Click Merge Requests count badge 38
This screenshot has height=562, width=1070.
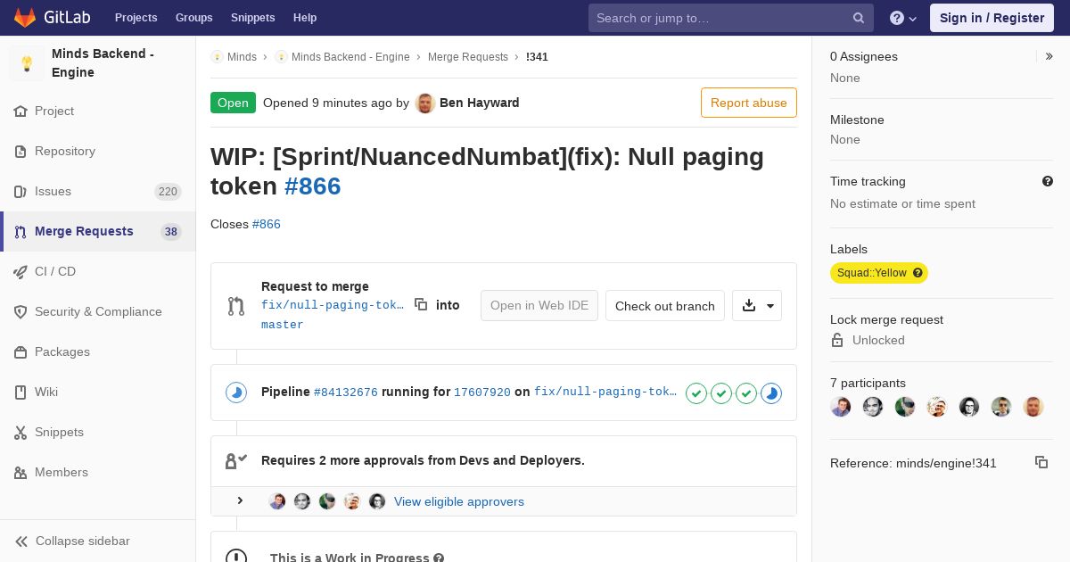point(171,232)
